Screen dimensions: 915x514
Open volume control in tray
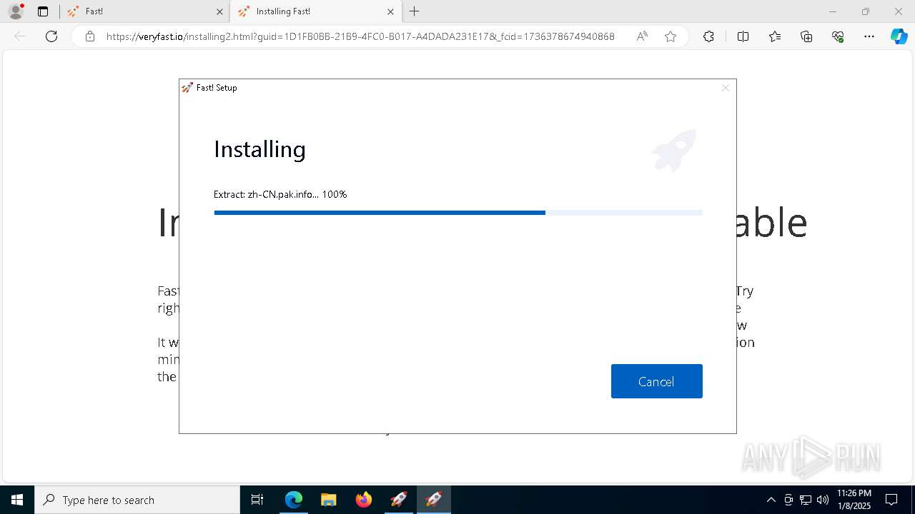[x=823, y=500]
